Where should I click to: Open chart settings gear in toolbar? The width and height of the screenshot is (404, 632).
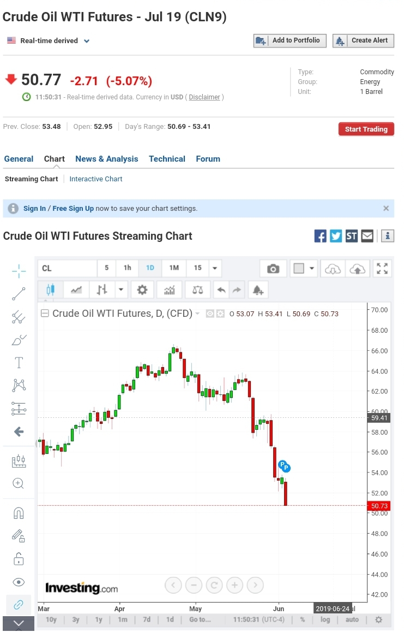(142, 290)
